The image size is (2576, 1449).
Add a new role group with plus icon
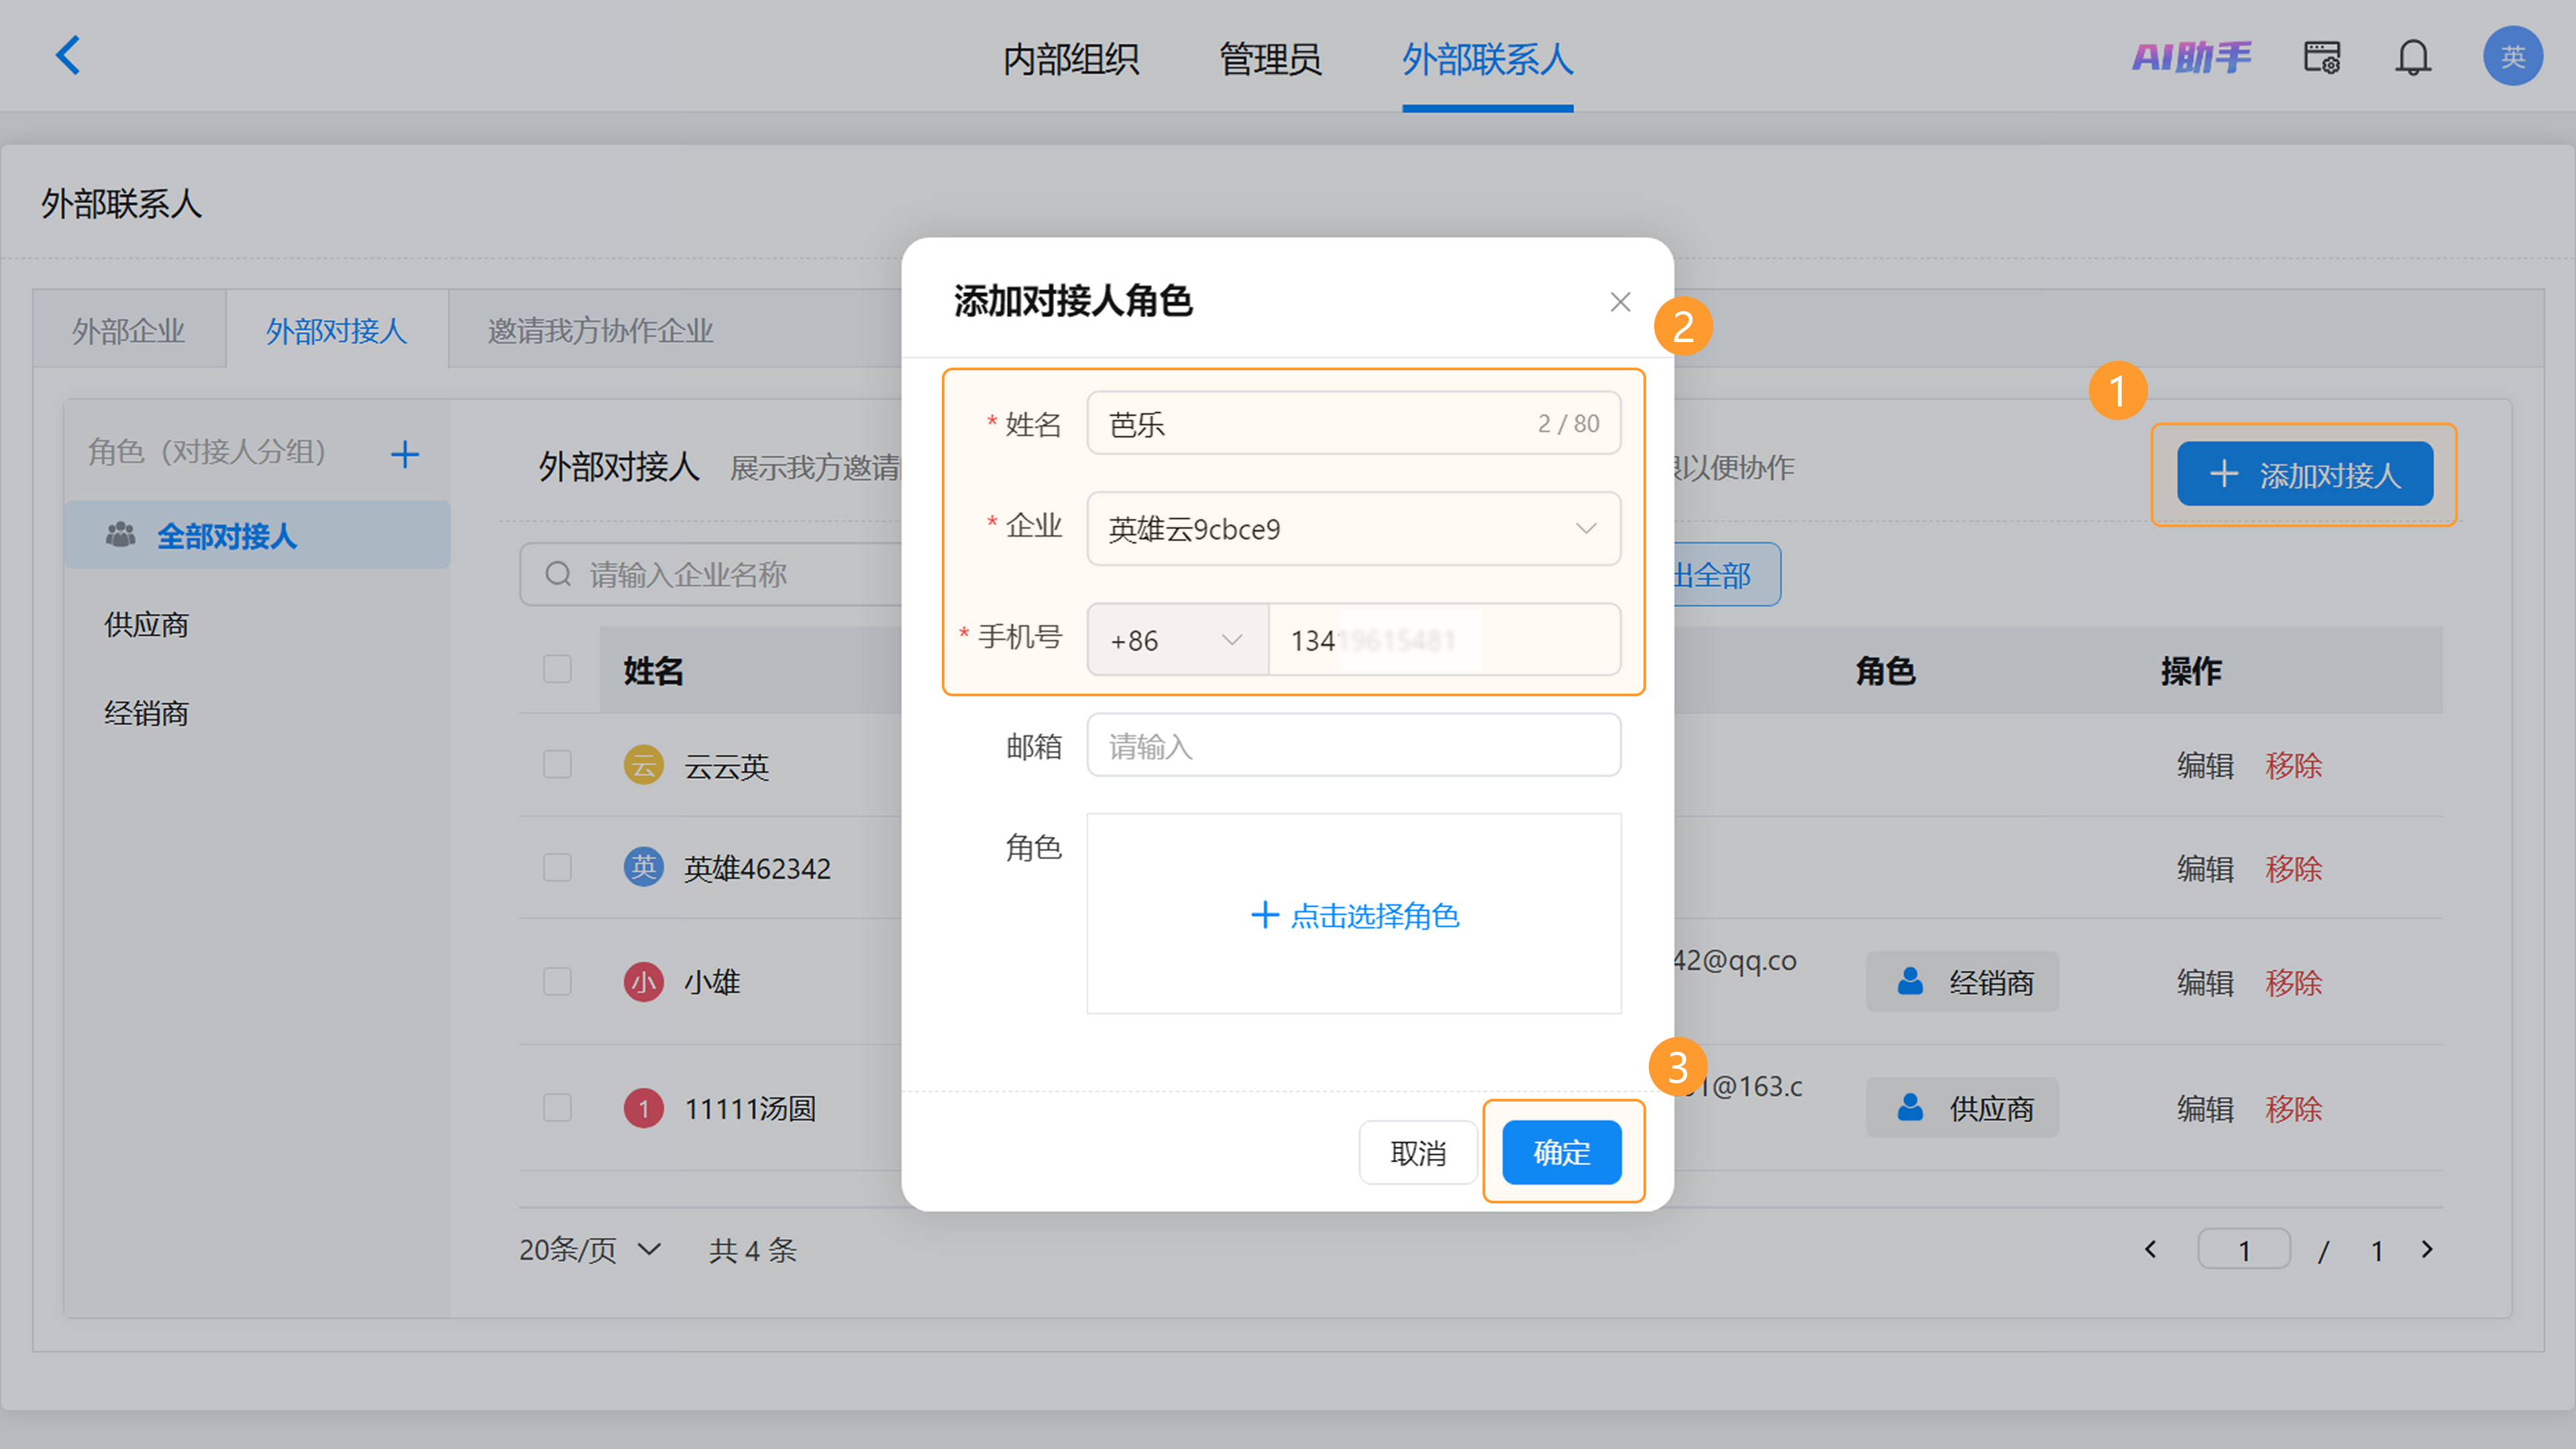[x=404, y=454]
